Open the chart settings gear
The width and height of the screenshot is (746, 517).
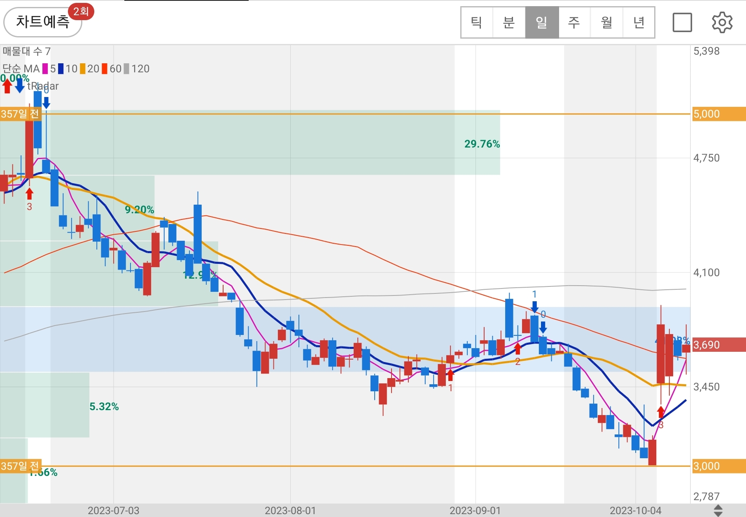(722, 22)
